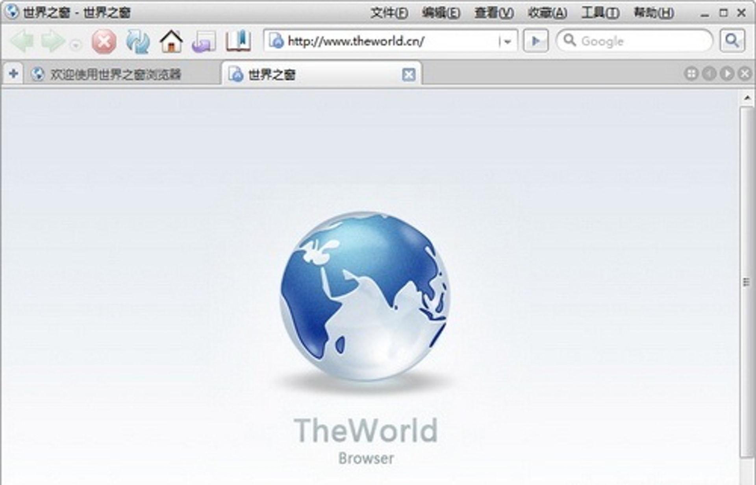Open the Favorites book icon
Screen dimensions: 756x485
point(238,41)
